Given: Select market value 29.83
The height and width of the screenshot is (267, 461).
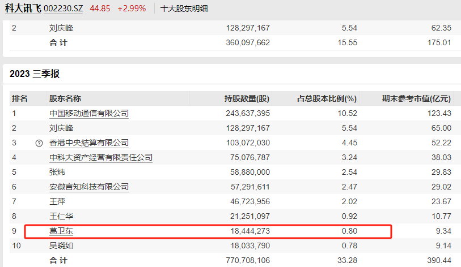Looking at the screenshot, I should 441,172.
